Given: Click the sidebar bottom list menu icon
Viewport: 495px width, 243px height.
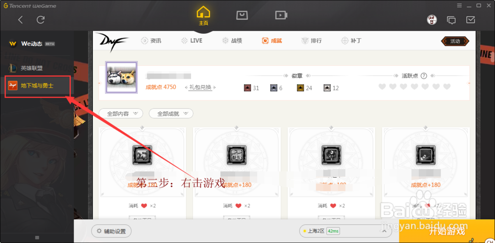Looking at the screenshot, I should tap(37, 238).
